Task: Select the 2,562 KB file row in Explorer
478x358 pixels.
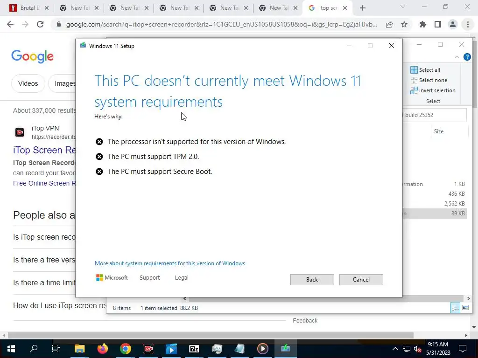Action: click(435, 204)
